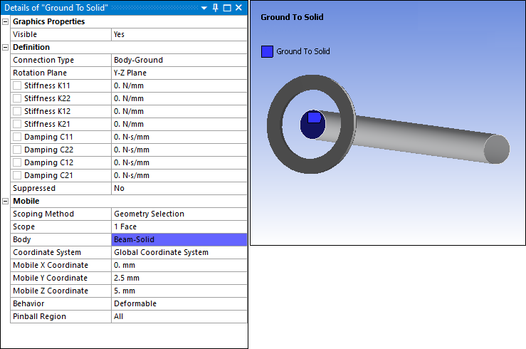This screenshot has width=526, height=349.
Task: Change Behavior from Deformable
Action: 179,303
